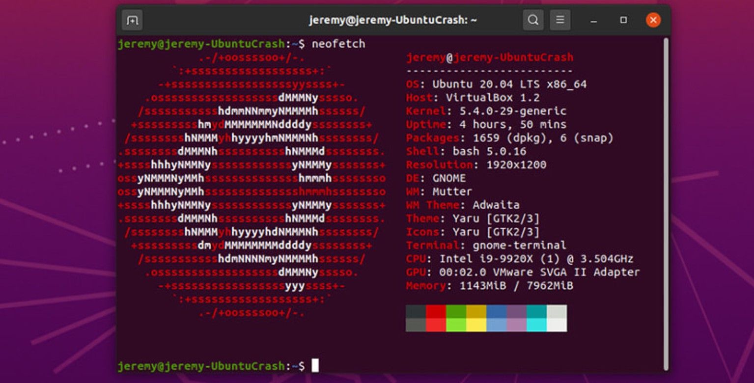Viewport: 754px width, 383px height.
Task: Click the white bottom color block
Action: pos(557,325)
